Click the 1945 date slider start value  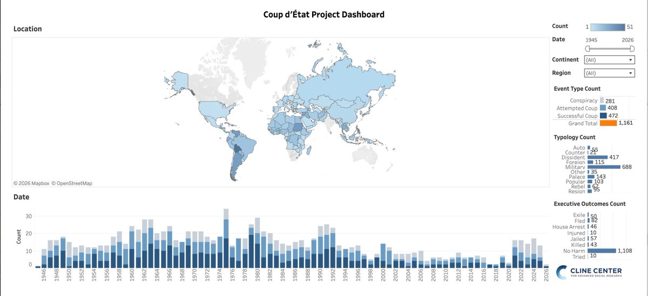(592, 40)
